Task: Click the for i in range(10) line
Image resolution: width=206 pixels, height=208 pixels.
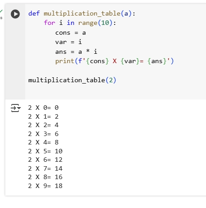Action: click(x=80, y=23)
